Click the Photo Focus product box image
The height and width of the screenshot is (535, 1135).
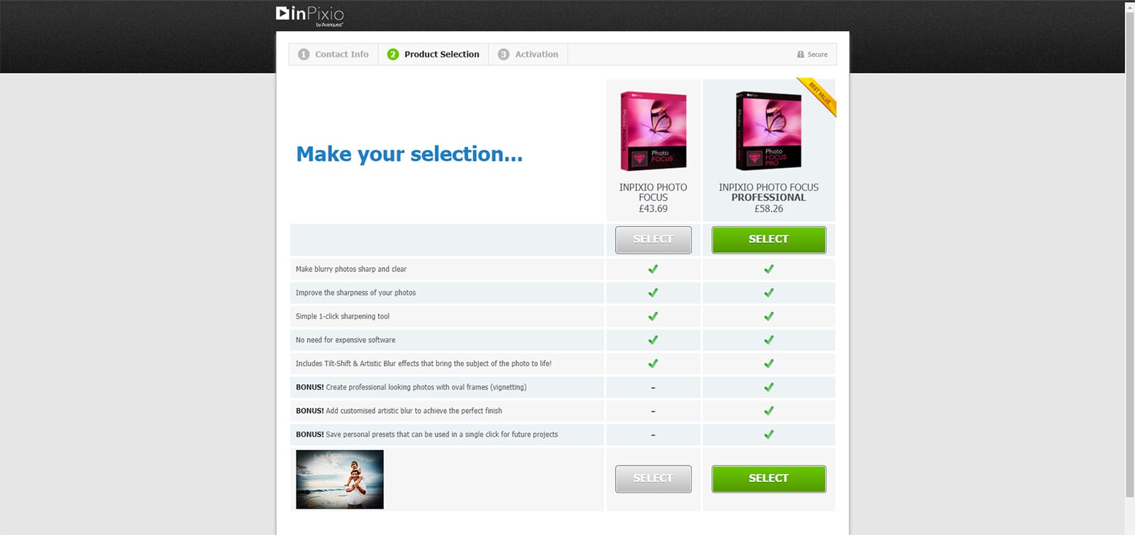tap(653, 131)
